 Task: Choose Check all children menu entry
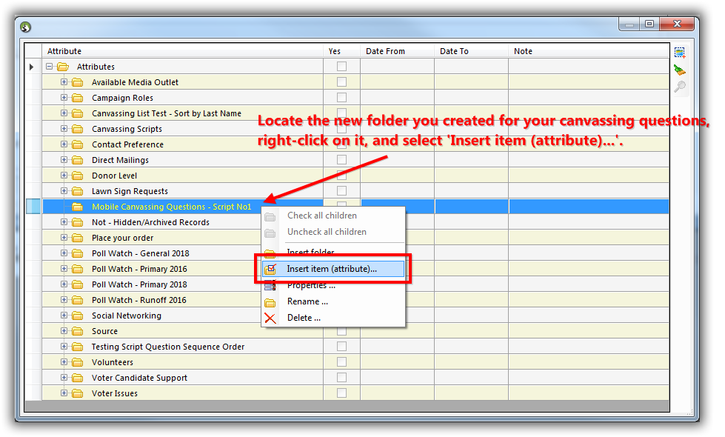tap(333, 216)
